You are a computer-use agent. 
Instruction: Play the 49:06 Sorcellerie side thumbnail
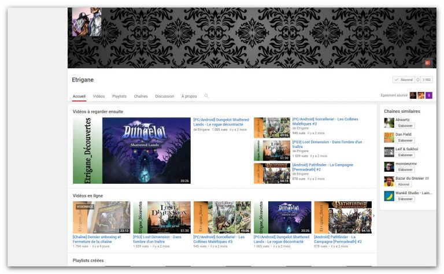[x=272, y=128]
